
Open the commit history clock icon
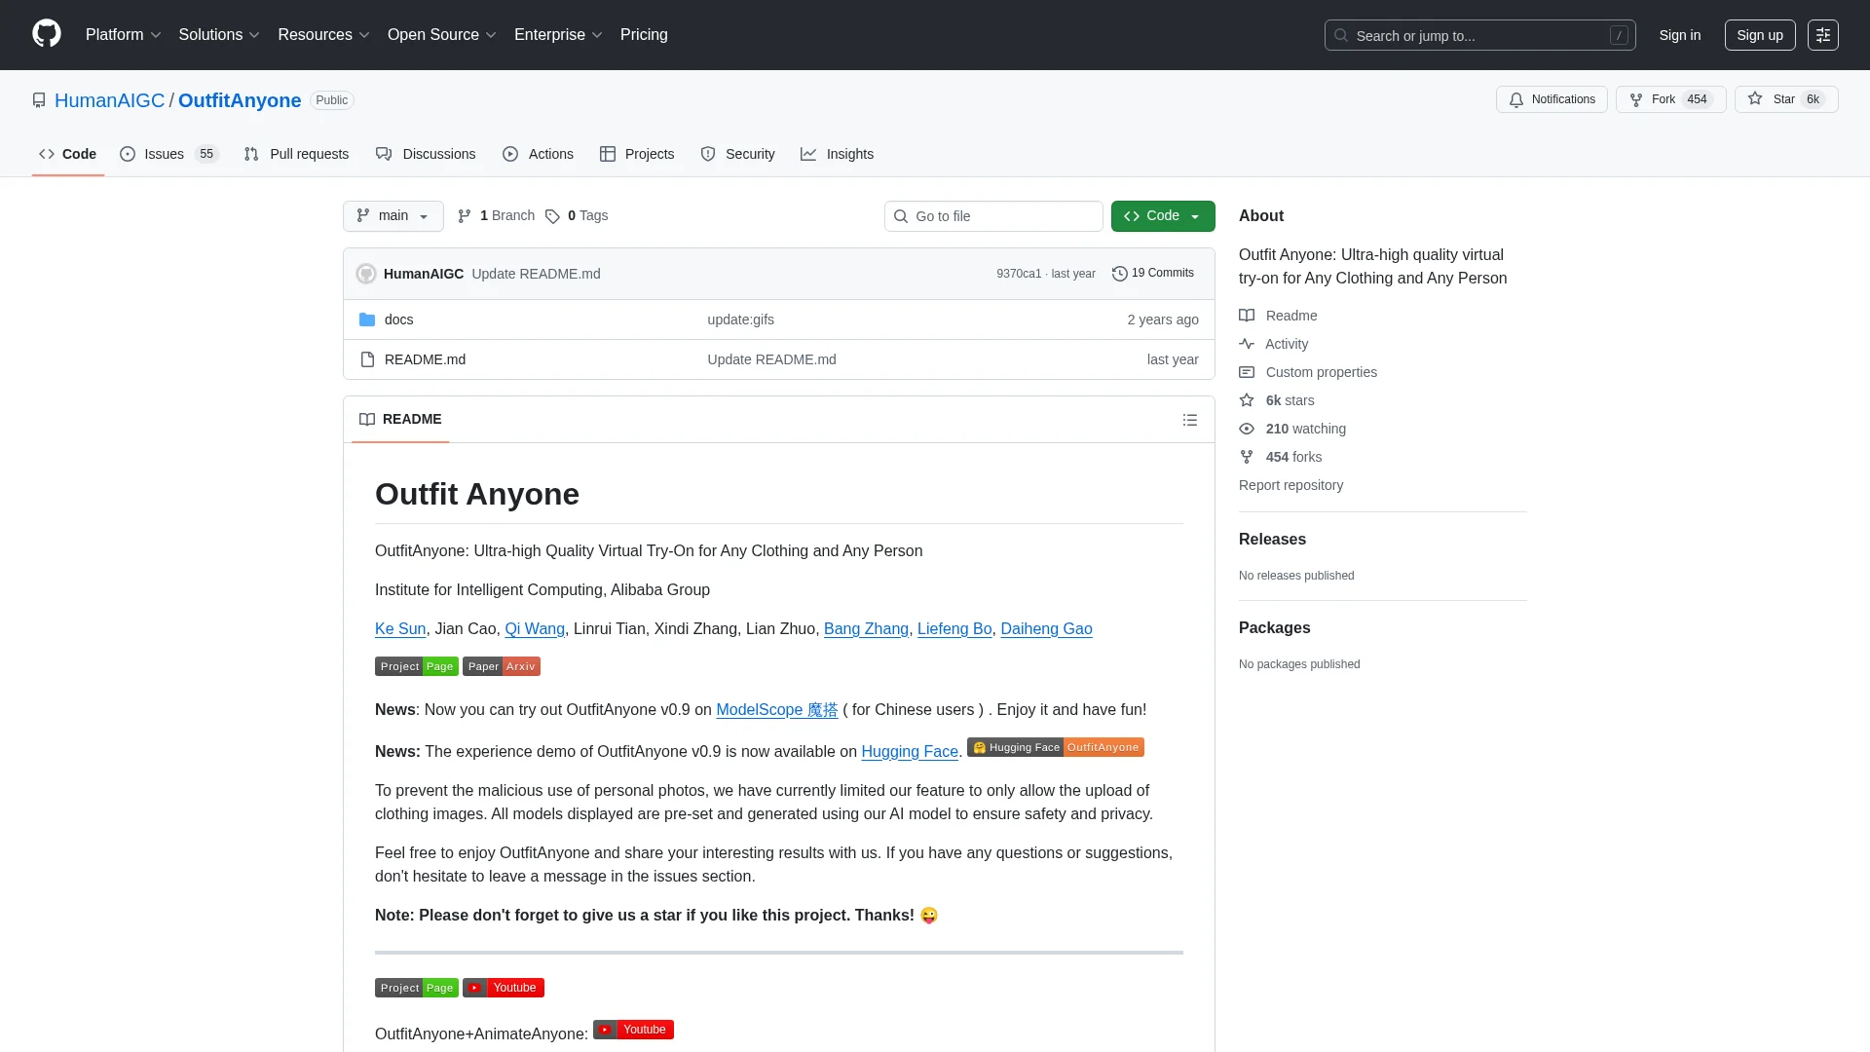coord(1120,274)
